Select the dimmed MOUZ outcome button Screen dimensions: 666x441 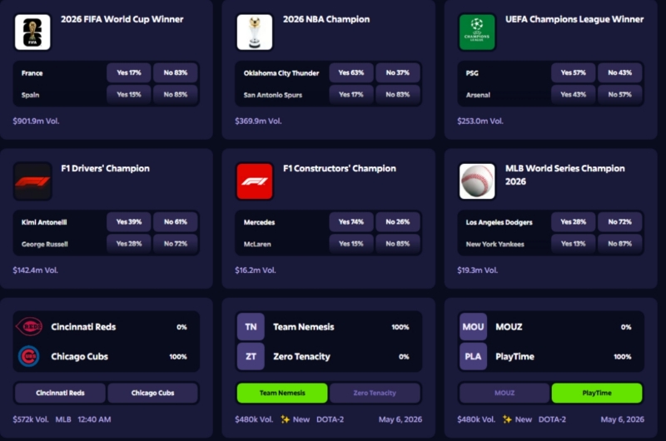tap(504, 393)
